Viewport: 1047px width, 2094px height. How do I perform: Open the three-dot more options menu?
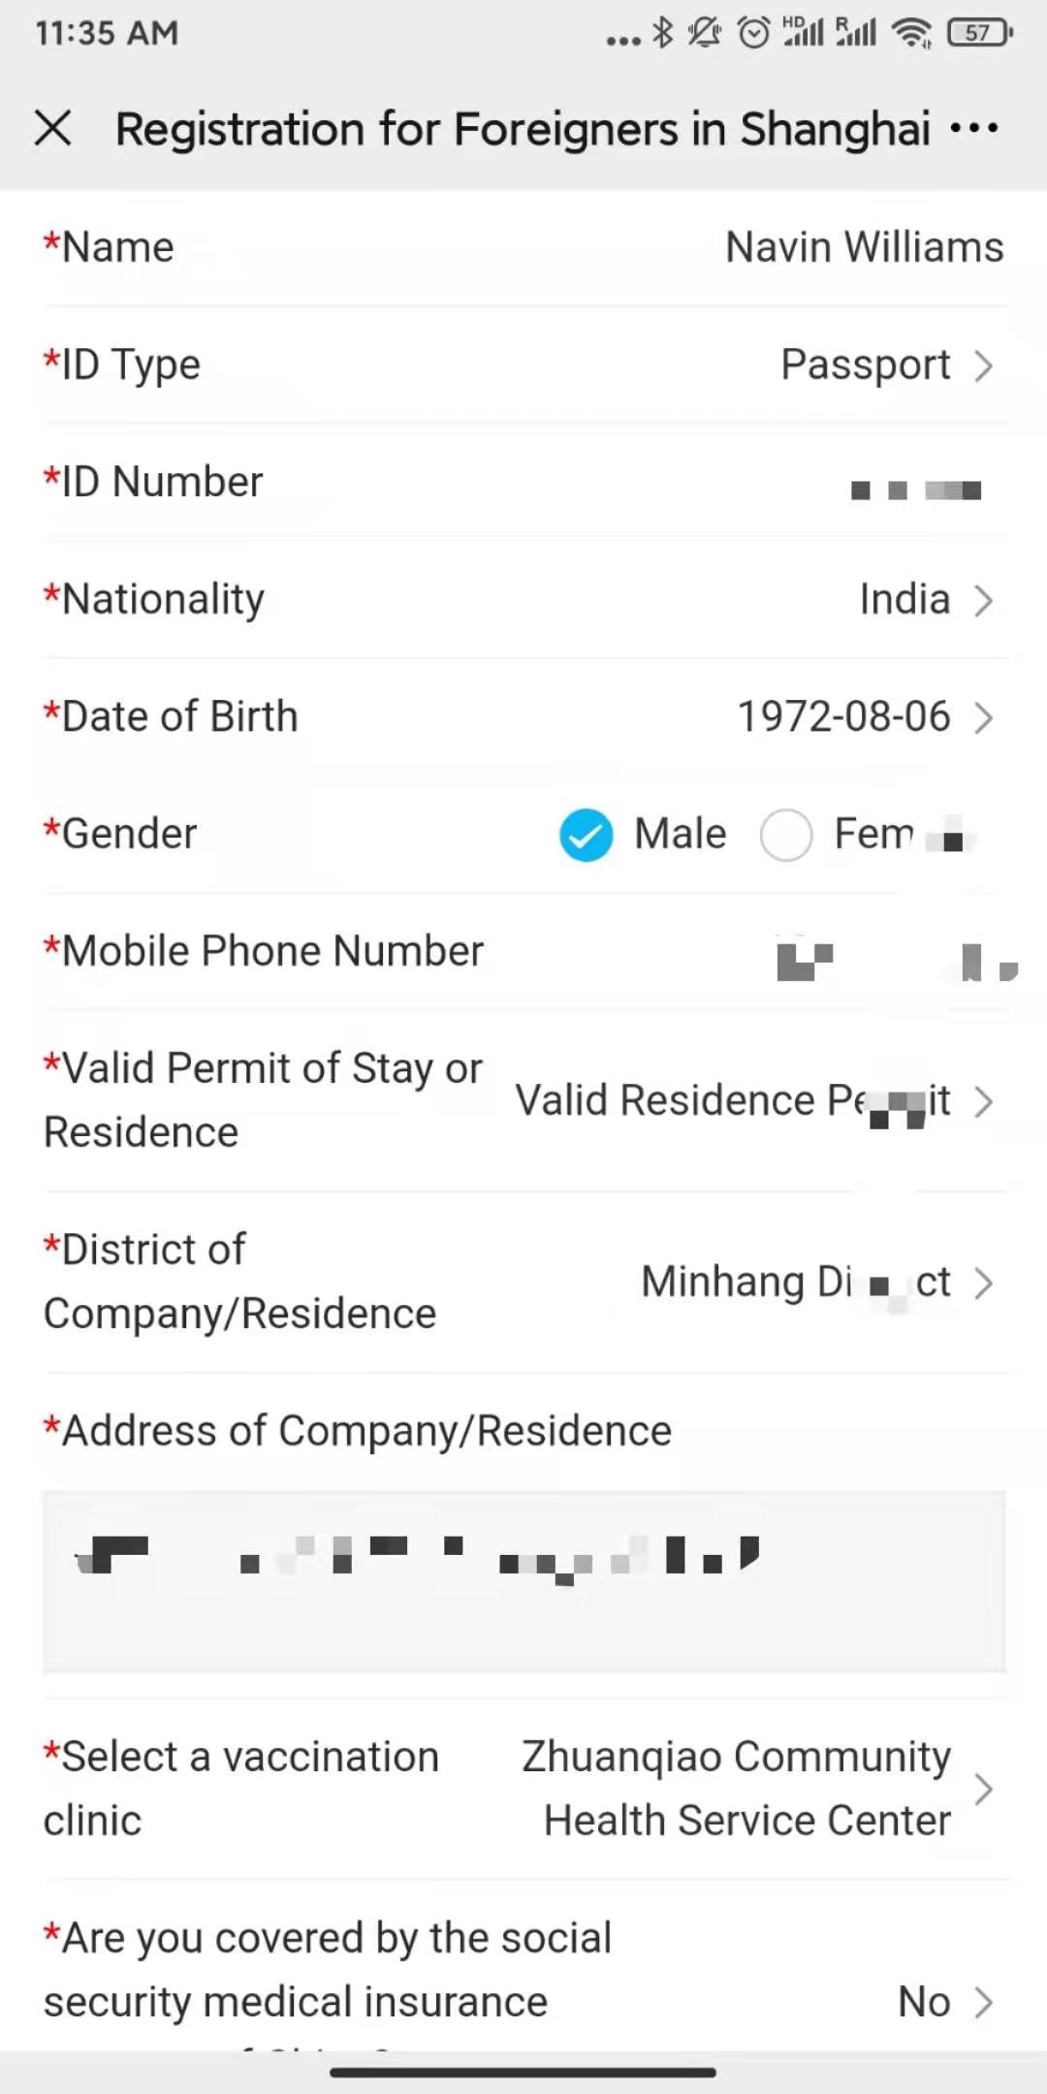(x=973, y=128)
